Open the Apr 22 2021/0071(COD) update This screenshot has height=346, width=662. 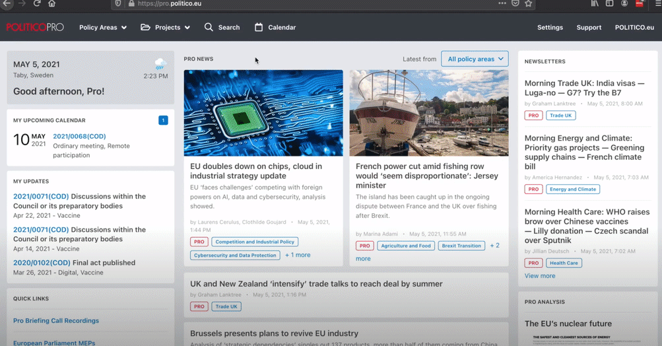[41, 197]
